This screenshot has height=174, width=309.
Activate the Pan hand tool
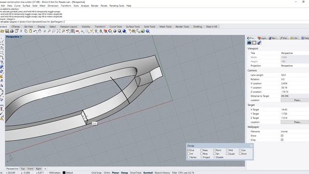[x=40, y=31]
